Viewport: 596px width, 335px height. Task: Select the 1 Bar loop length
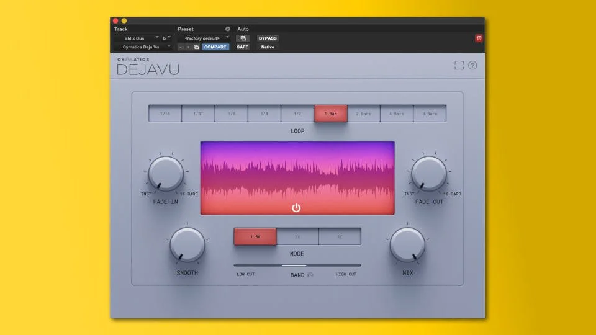point(330,114)
